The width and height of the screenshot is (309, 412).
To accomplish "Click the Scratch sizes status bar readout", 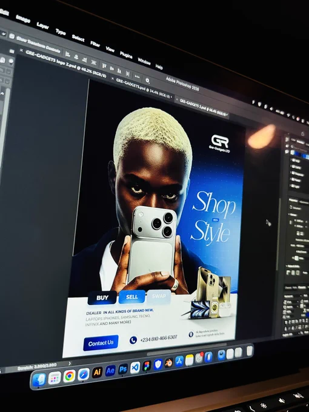I will point(37,367).
